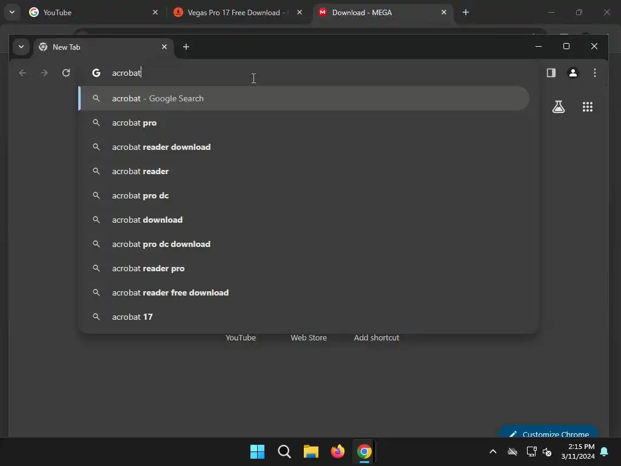Open taskbar Search icon
This screenshot has width=621, height=466.
click(x=284, y=451)
